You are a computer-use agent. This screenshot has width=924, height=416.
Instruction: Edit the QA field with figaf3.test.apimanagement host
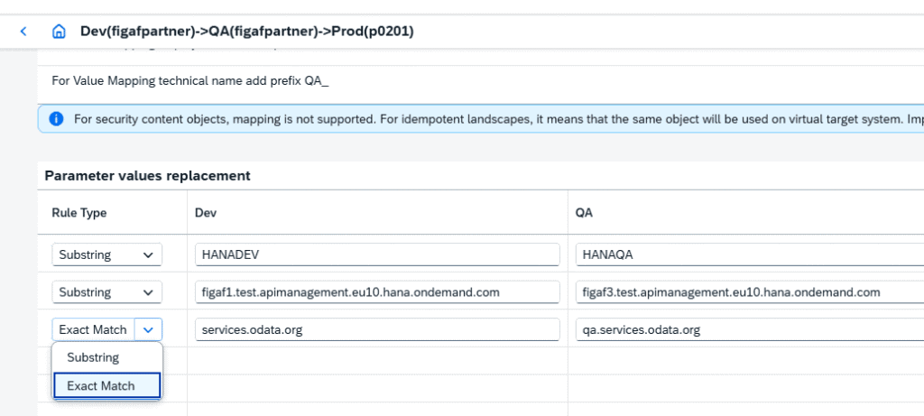[750, 292]
